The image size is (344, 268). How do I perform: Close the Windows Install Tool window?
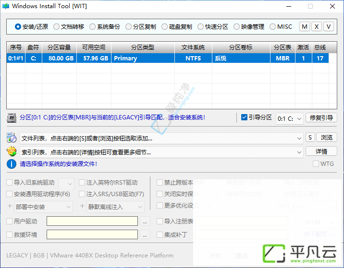pos(332,6)
